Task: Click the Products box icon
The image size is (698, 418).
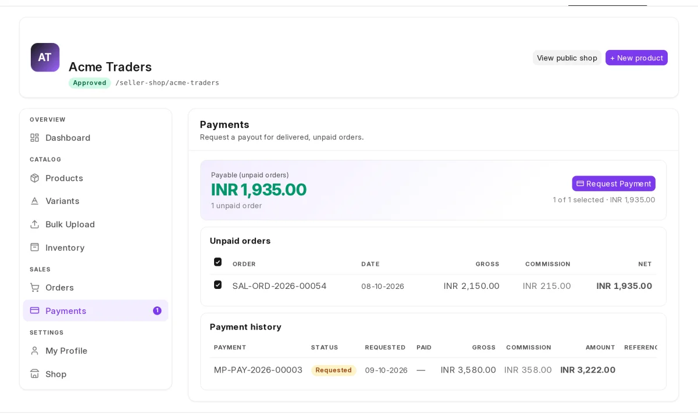Action: (x=35, y=178)
